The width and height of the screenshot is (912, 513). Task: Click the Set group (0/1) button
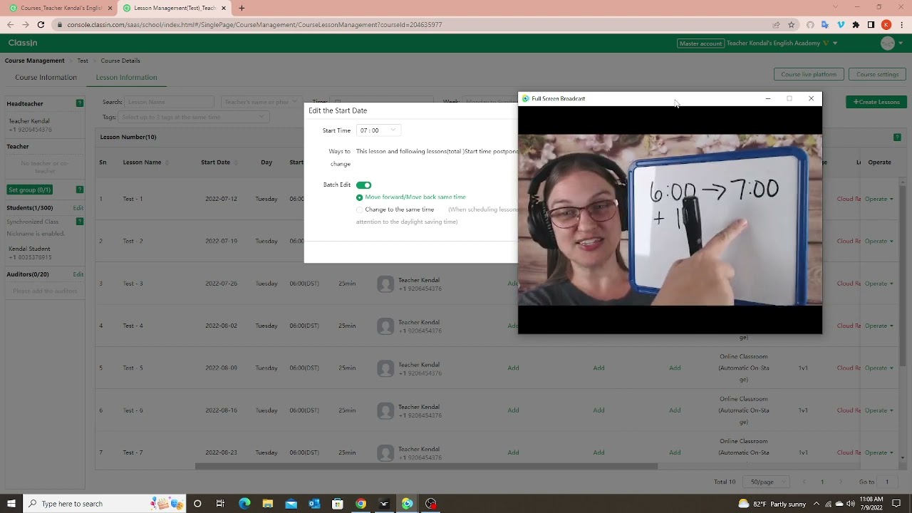tap(29, 190)
